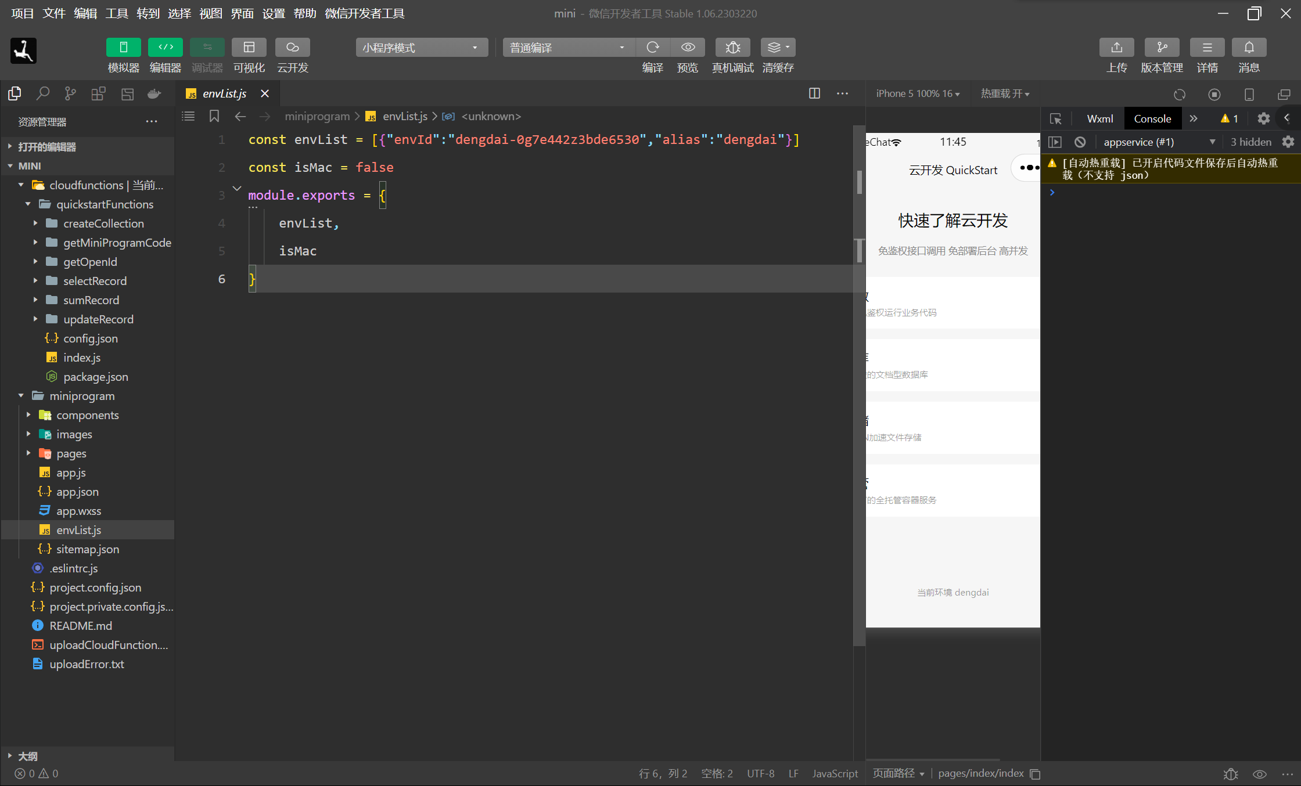
Task: Switch to the Wxml tab
Action: [1099, 119]
